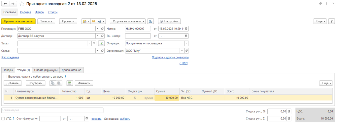Image resolution: width=338 pixels, height=124 pixels.
Task: Open the print menu printer icon
Action: click(101, 21)
